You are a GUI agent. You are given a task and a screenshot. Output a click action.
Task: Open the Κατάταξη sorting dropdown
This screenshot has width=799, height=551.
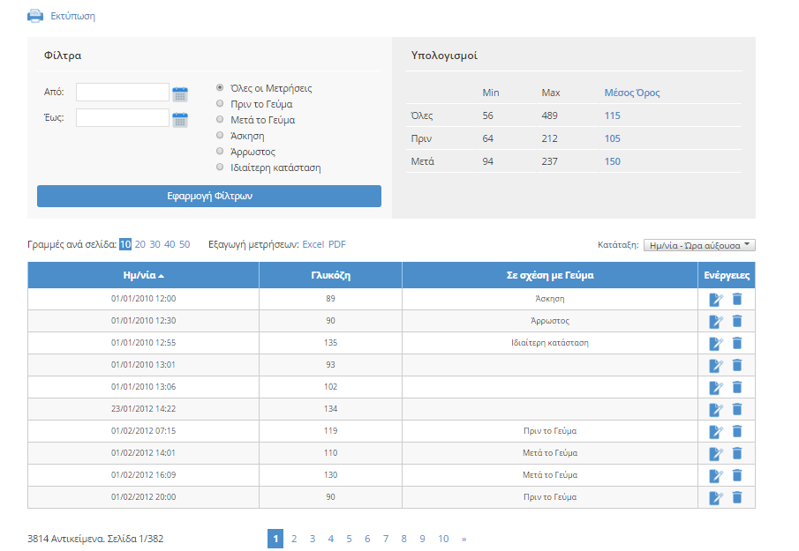pyautogui.click(x=699, y=245)
